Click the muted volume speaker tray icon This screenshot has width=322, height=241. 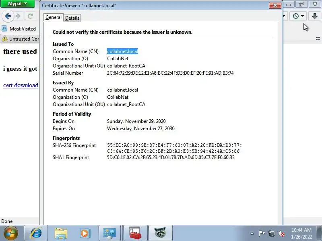point(281,233)
